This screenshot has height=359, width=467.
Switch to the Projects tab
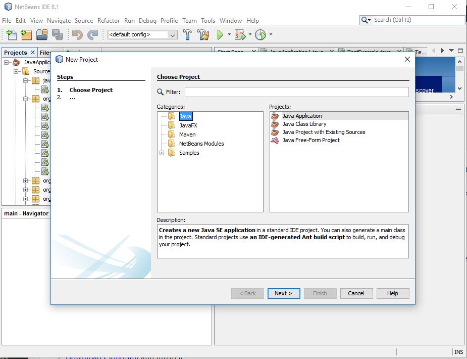click(x=16, y=53)
